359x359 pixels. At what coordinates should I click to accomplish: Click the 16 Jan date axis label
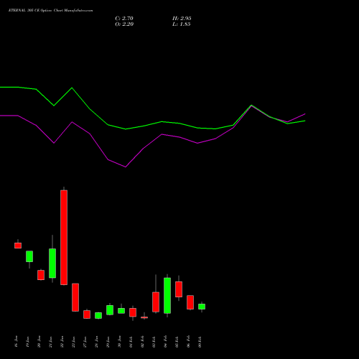(16, 342)
